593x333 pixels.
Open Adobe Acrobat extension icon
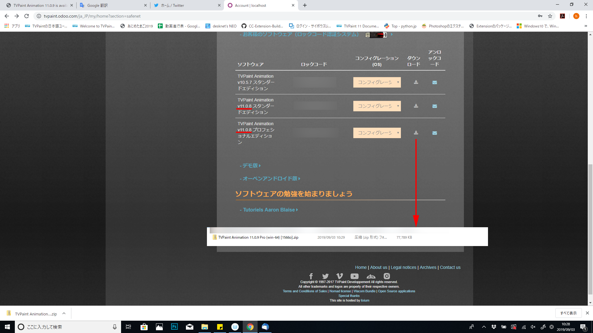point(562,16)
